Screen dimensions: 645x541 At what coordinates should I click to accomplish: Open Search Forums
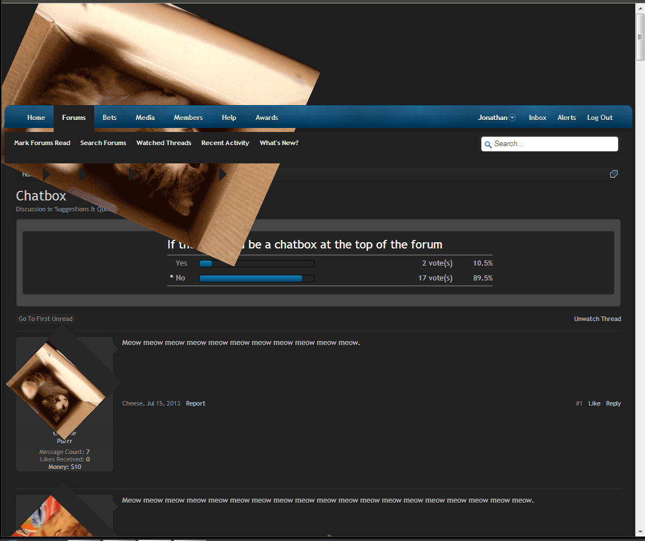pos(103,143)
